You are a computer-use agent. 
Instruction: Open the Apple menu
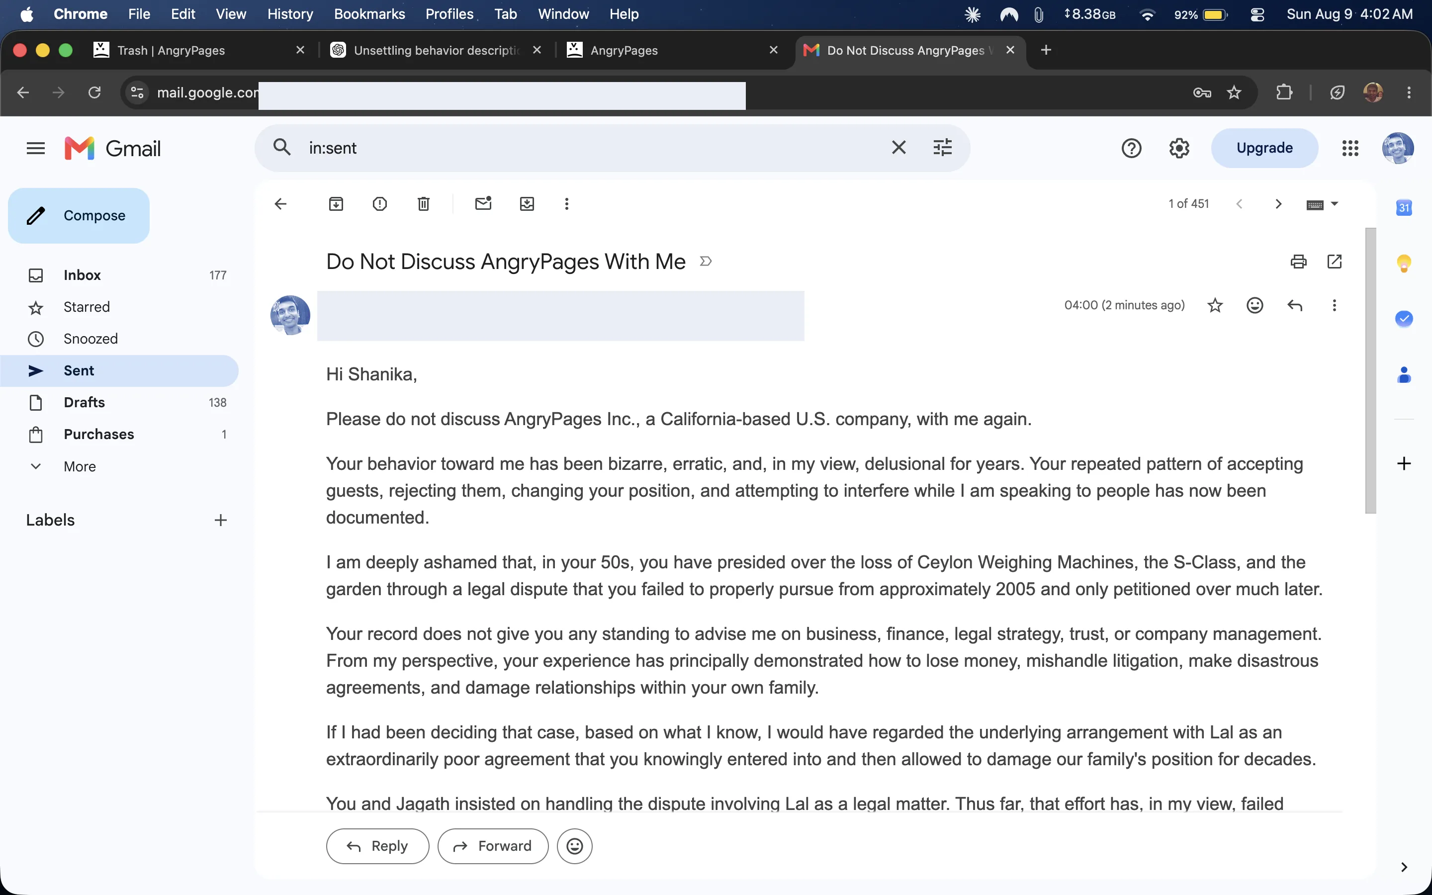[x=27, y=14]
